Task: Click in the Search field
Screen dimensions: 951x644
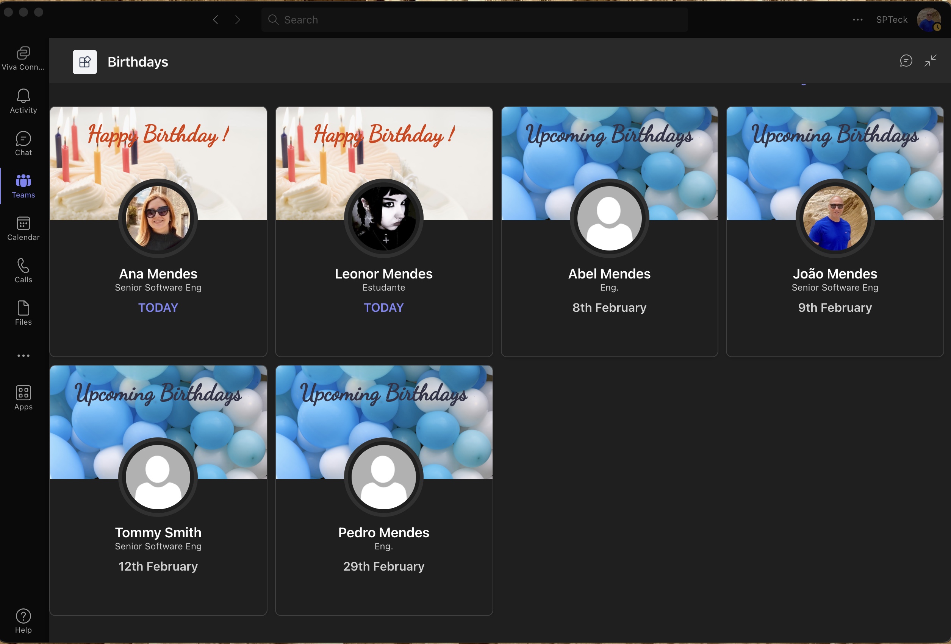Action: (475, 20)
